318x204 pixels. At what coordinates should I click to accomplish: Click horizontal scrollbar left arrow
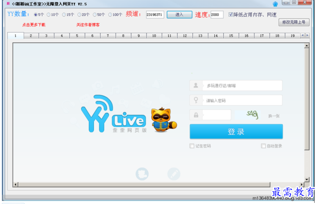click(x=16, y=184)
